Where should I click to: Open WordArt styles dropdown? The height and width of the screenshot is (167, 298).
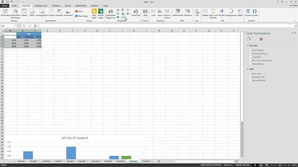click(222, 13)
